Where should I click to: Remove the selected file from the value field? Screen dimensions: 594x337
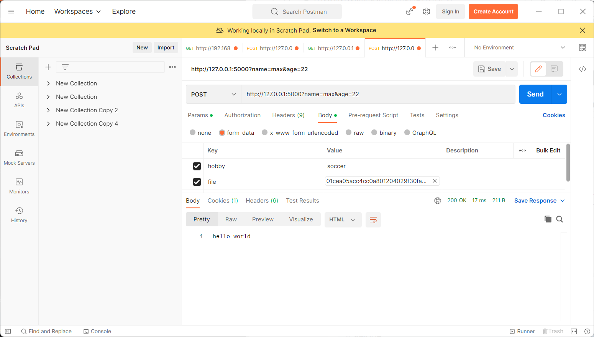[435, 181]
